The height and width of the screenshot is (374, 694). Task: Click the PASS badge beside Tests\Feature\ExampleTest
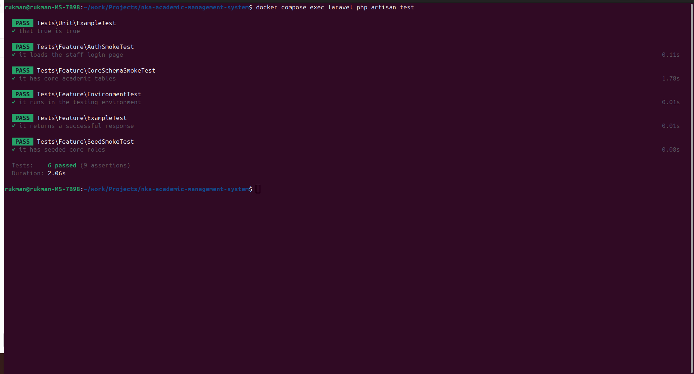[23, 118]
